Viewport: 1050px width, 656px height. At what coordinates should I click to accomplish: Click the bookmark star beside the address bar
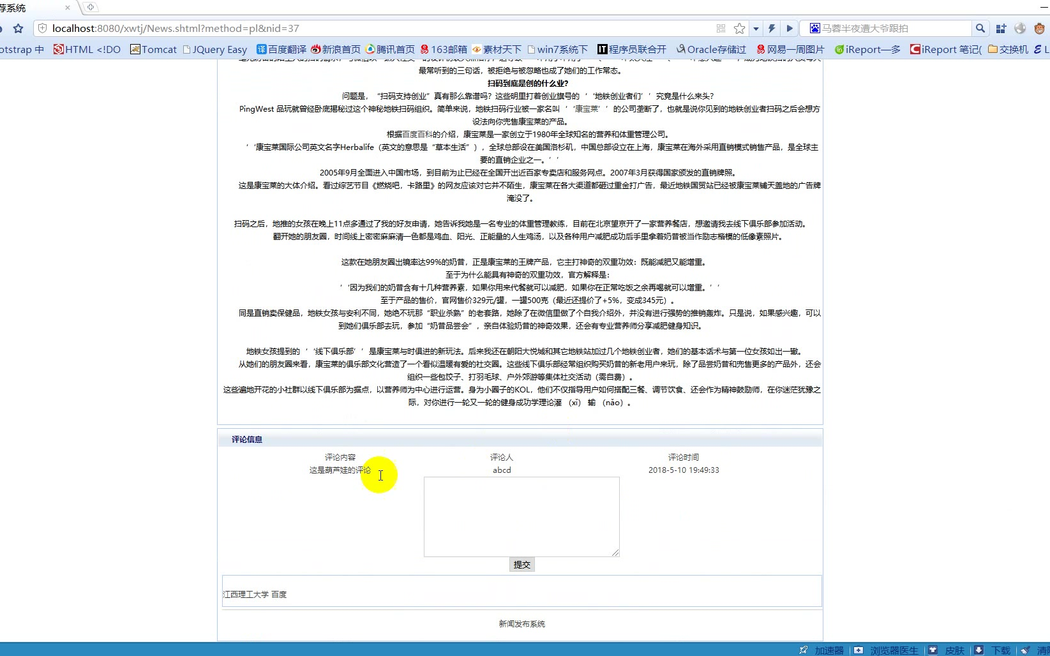(x=18, y=28)
